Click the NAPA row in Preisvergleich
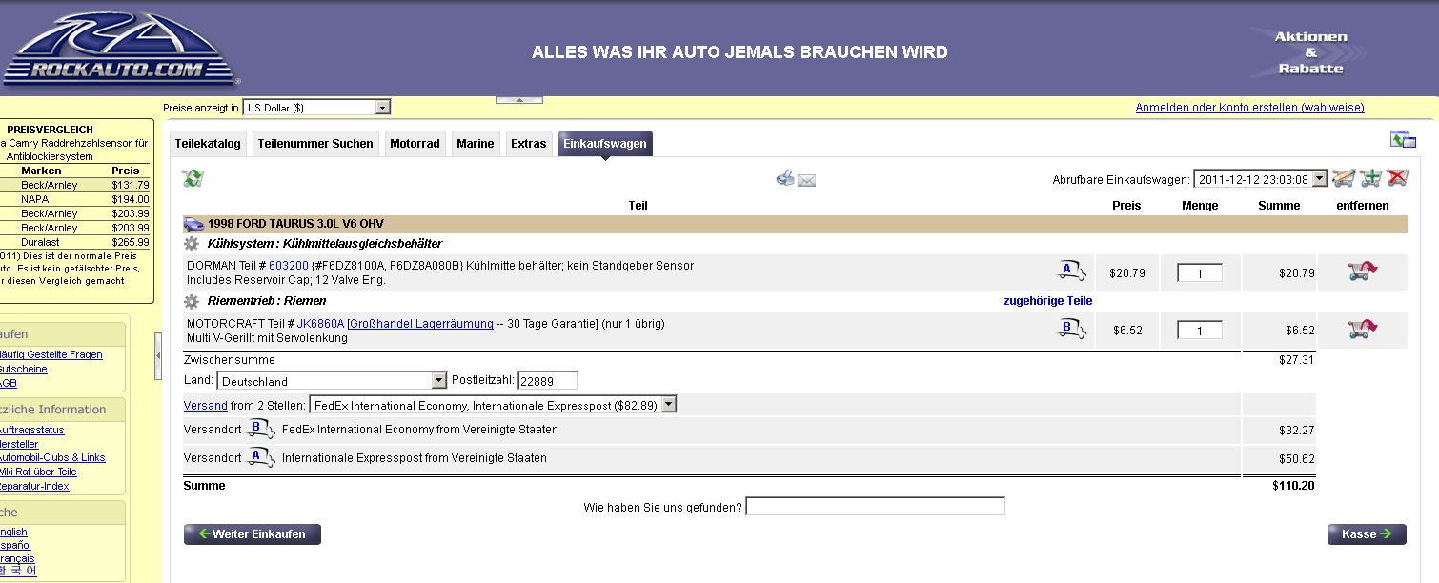This screenshot has width=1439, height=583. [x=75, y=199]
